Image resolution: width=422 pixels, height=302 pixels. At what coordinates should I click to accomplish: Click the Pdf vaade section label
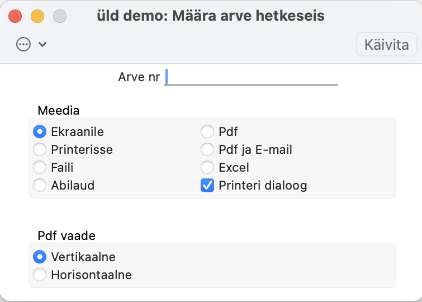[x=67, y=235]
